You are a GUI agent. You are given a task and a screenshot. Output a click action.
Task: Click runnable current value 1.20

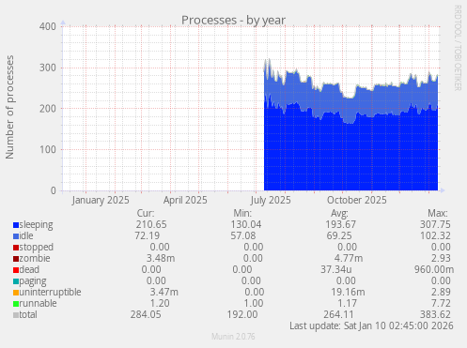point(160,303)
